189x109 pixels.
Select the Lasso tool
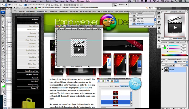click(3, 22)
